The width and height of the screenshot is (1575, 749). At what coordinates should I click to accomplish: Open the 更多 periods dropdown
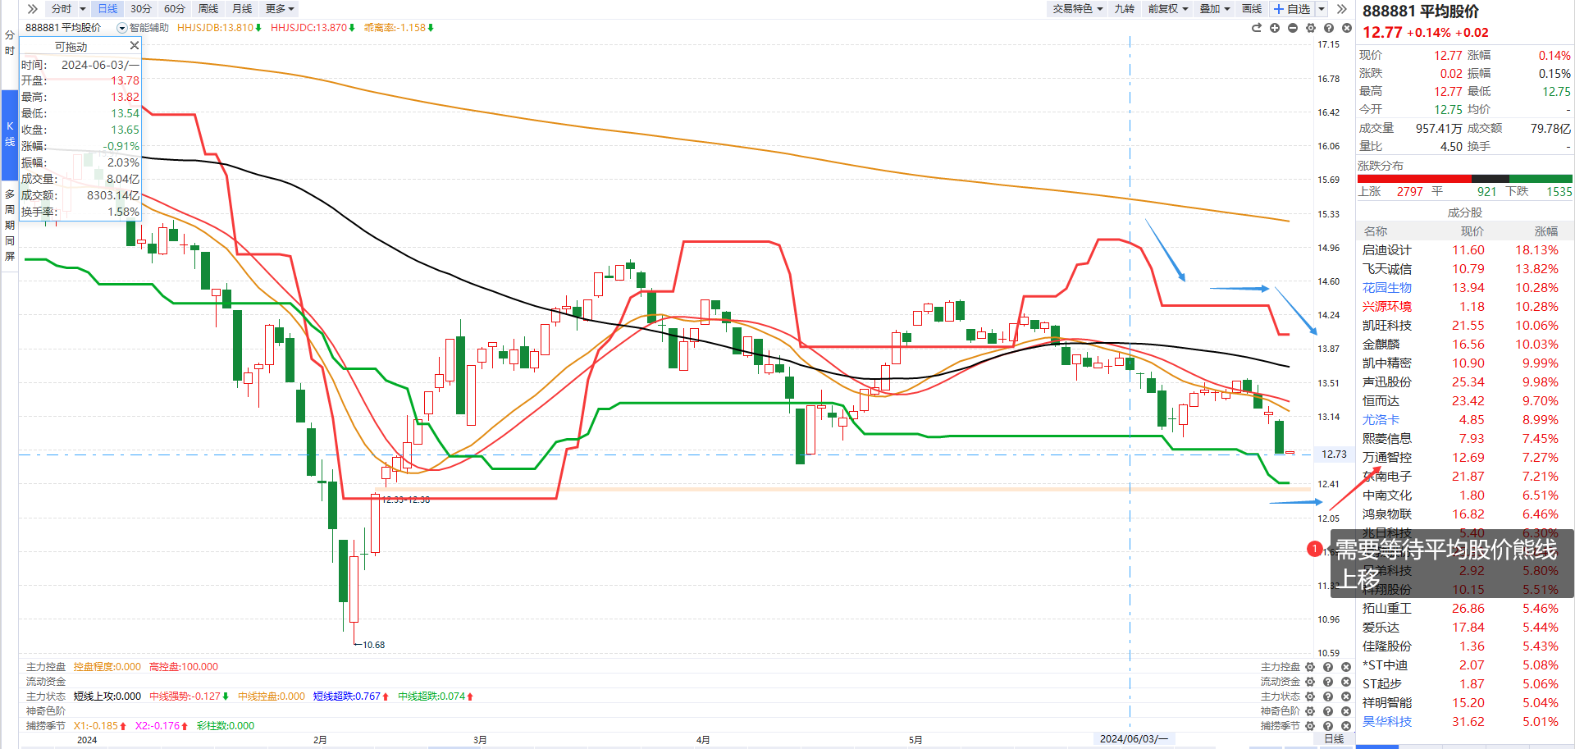[x=280, y=9]
